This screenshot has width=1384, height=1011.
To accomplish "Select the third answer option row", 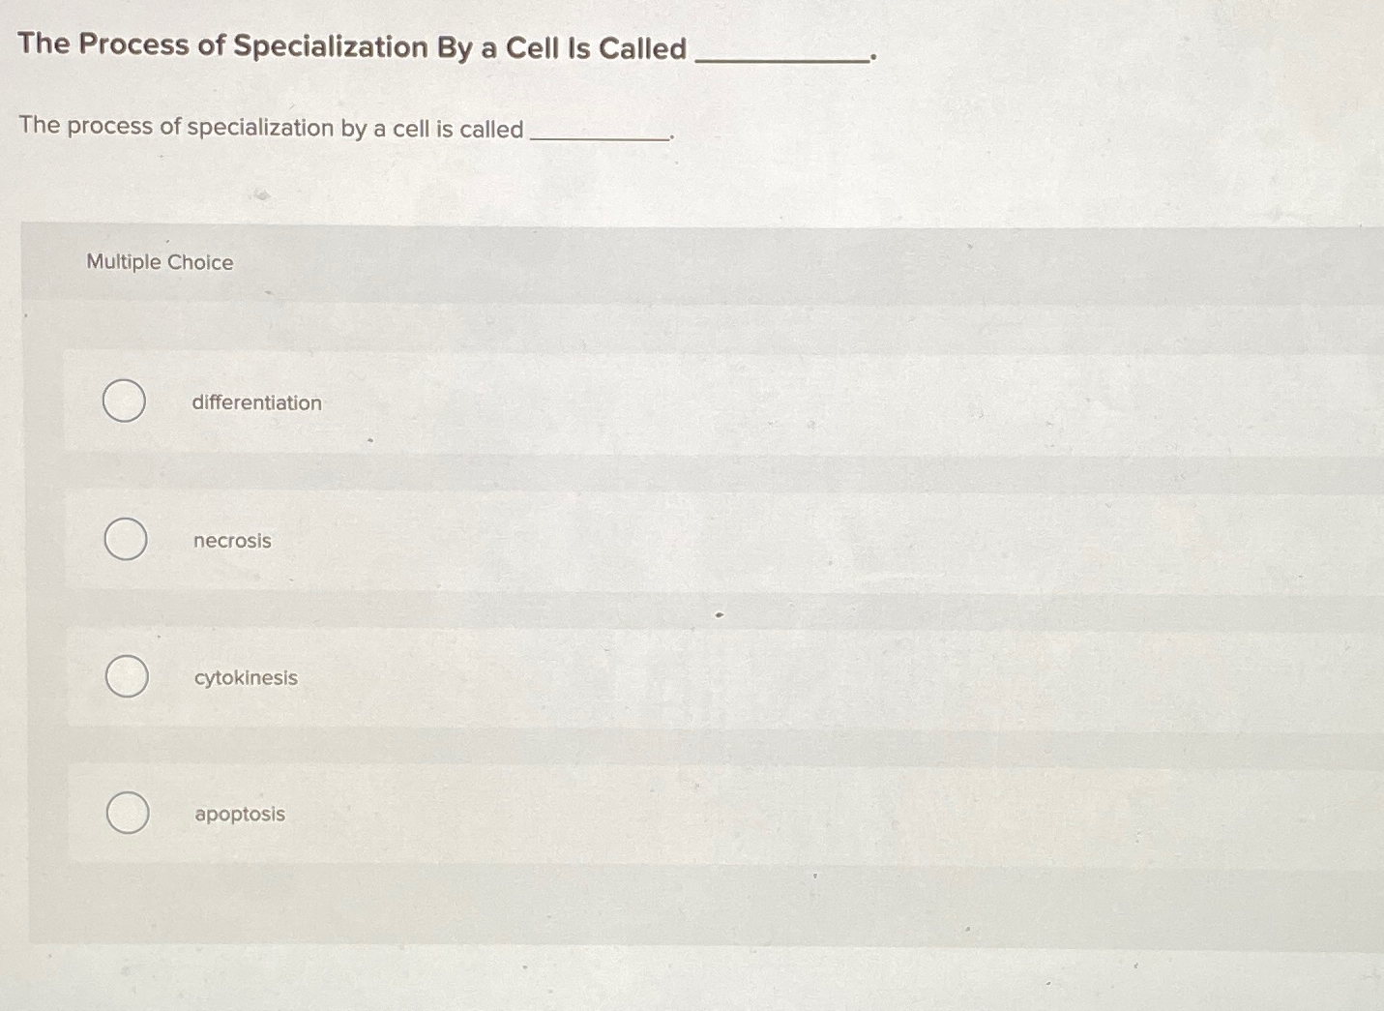I will [x=677, y=676].
